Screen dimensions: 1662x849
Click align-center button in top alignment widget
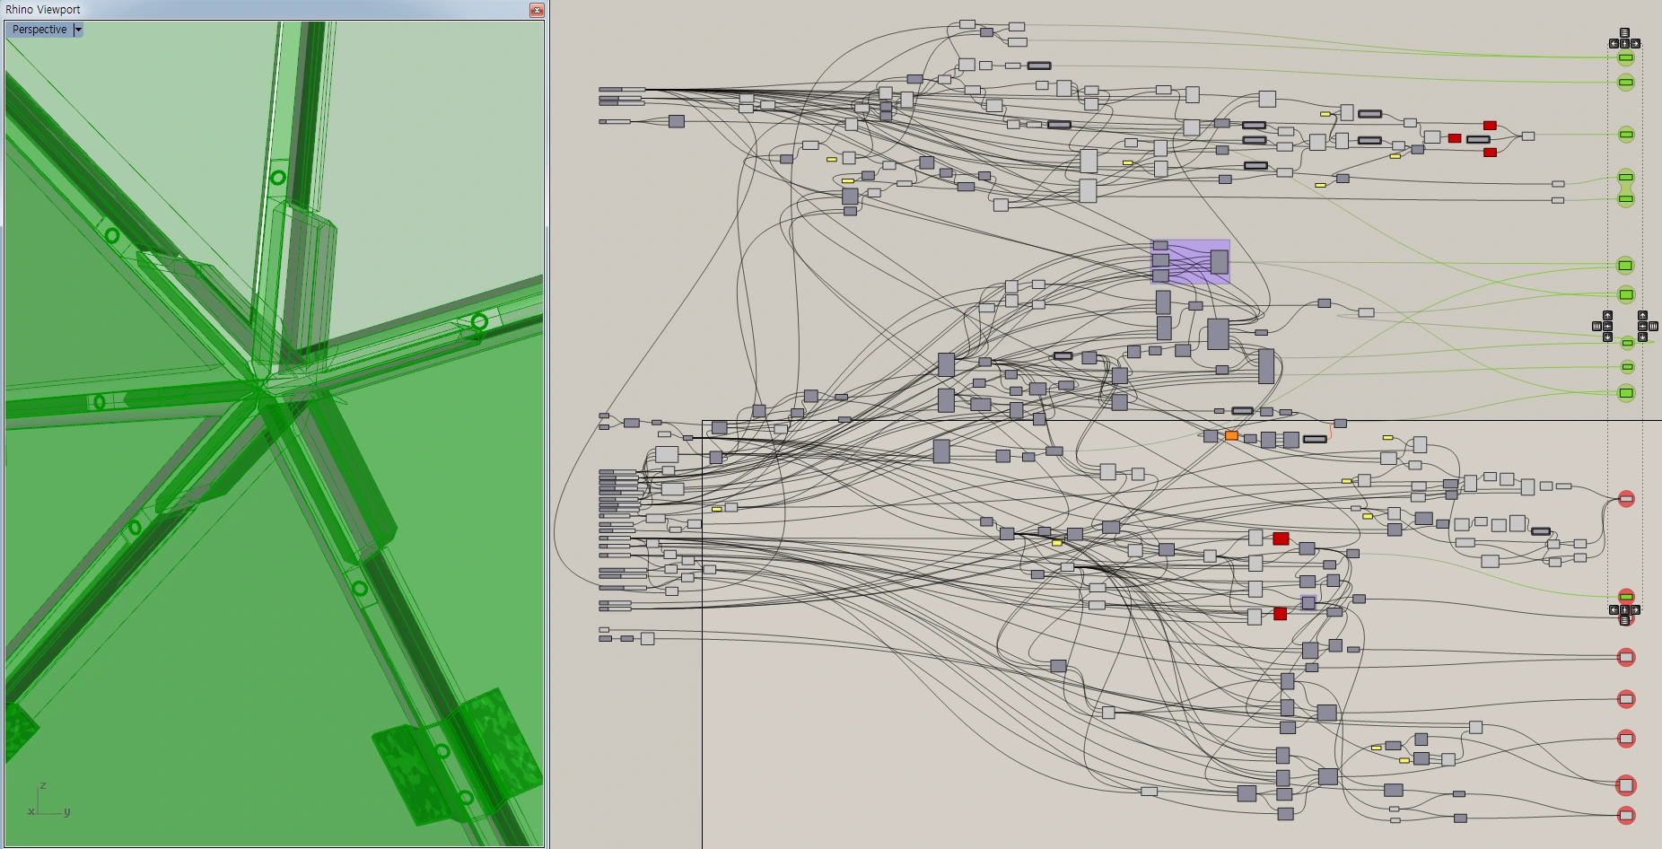pyautogui.click(x=1624, y=44)
